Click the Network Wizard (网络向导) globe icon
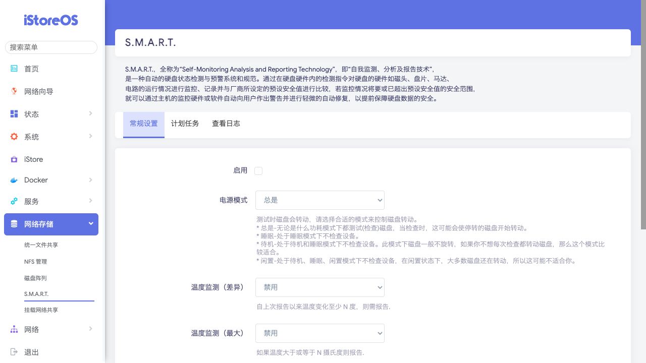This screenshot has width=646, height=363. point(14,91)
